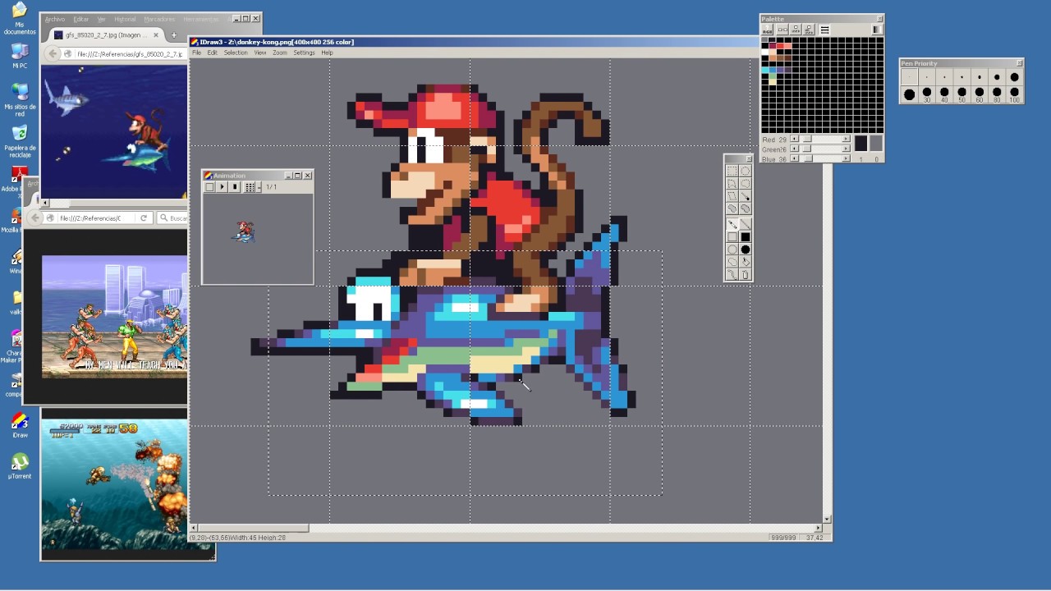
Task: Click the gray background color box
Action: click(x=876, y=143)
